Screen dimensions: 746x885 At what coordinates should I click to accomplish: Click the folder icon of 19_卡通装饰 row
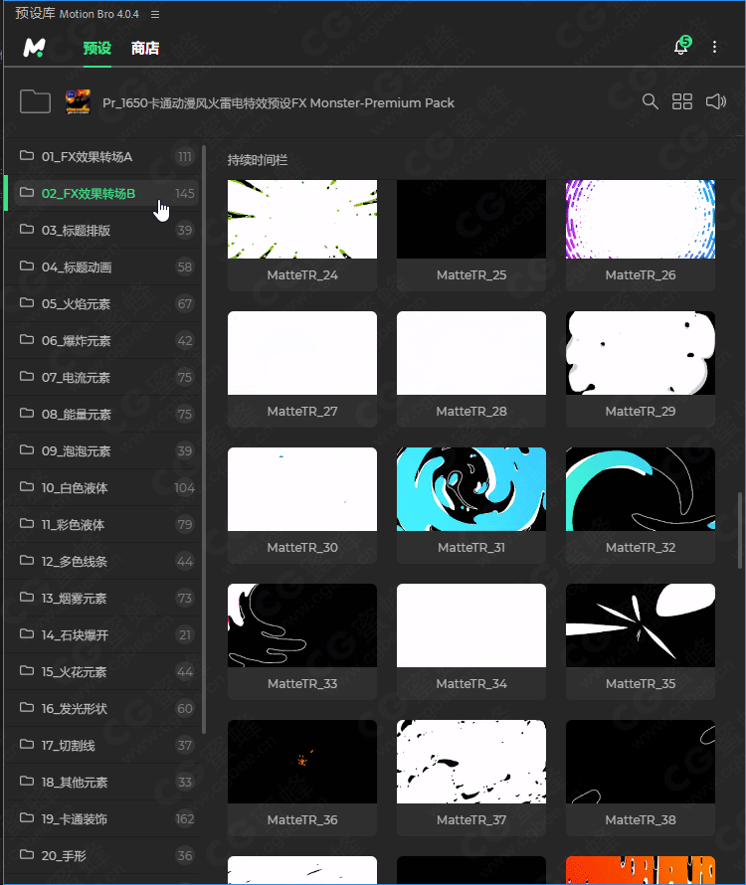click(27, 817)
